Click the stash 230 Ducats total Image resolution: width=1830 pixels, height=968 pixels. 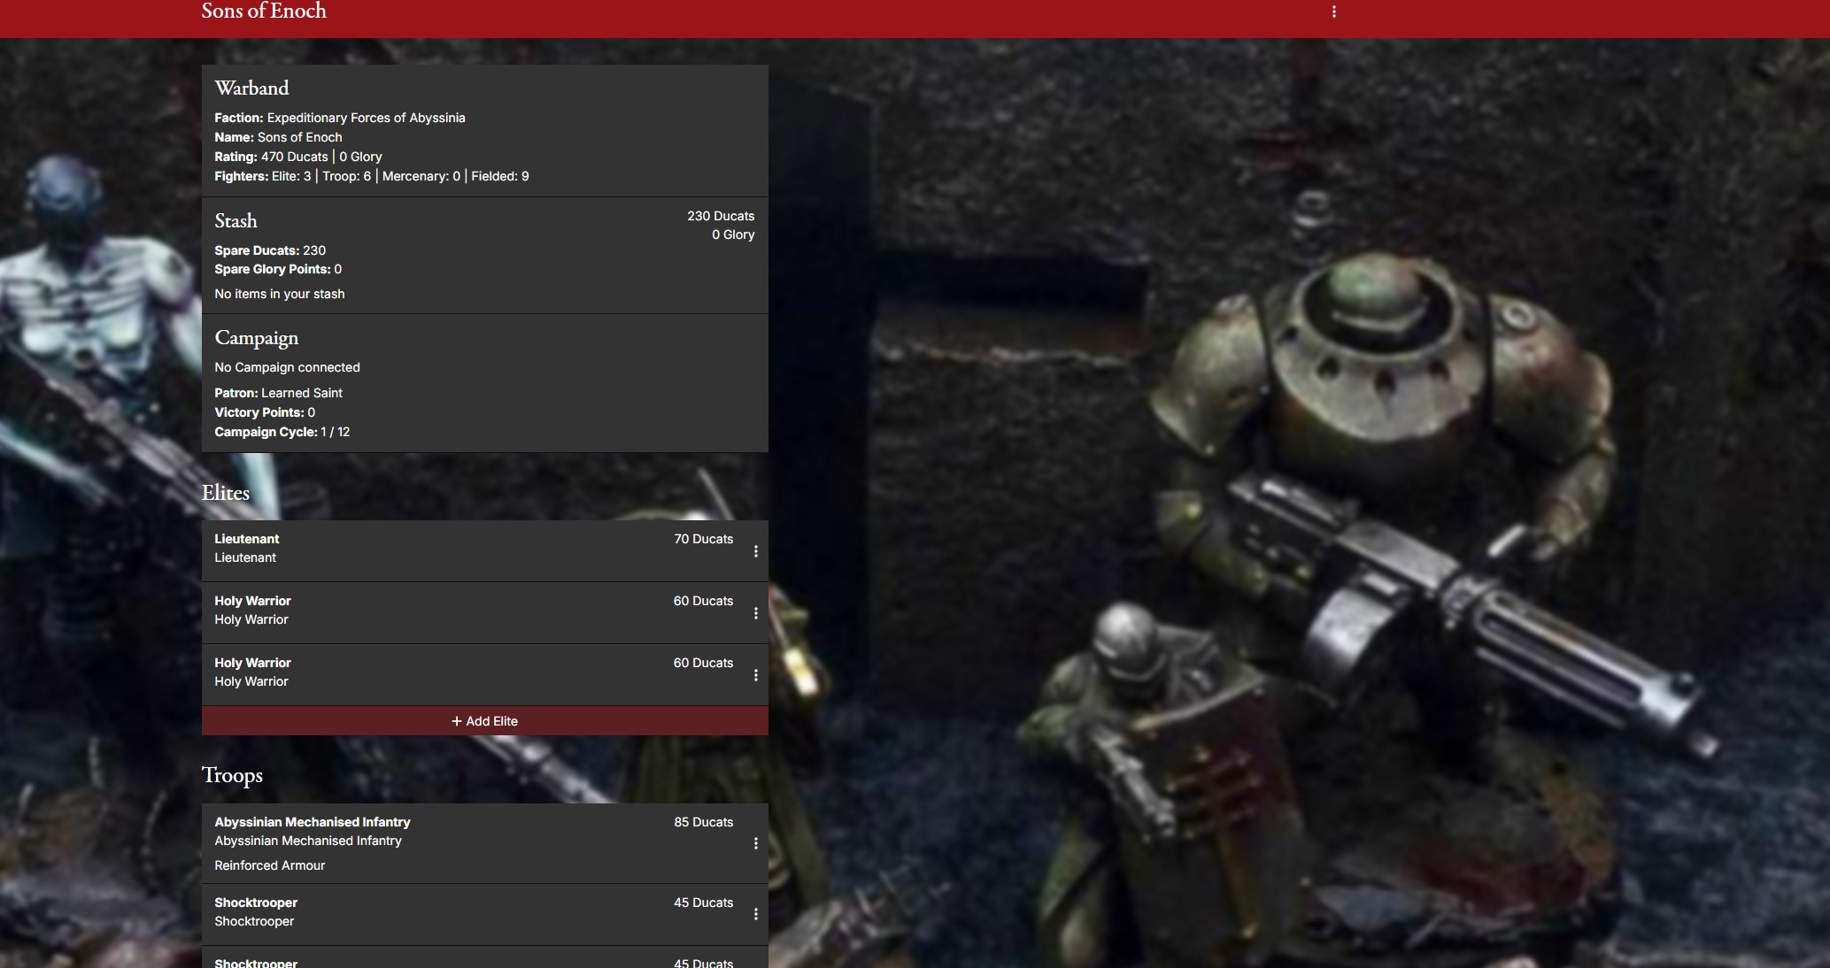721,216
